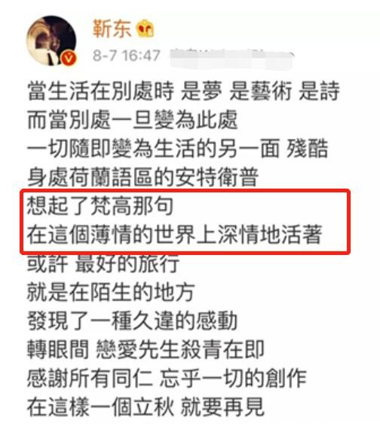Click the final line mentioning 立秋
Image resolution: width=380 pixels, height=424 pixels.
pos(146,407)
